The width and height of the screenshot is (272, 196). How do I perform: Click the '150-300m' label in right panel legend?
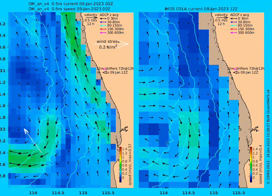[x=246, y=29]
